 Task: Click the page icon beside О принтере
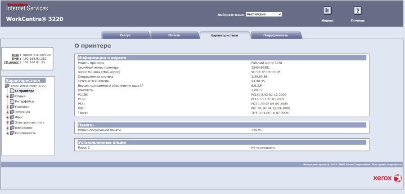point(12,91)
